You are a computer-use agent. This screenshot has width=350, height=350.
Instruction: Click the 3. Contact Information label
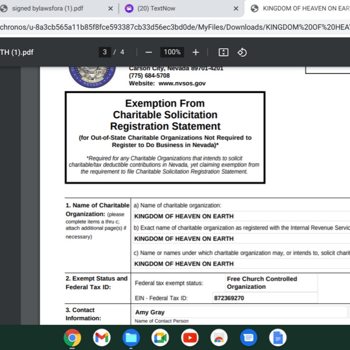pyautogui.click(x=83, y=314)
